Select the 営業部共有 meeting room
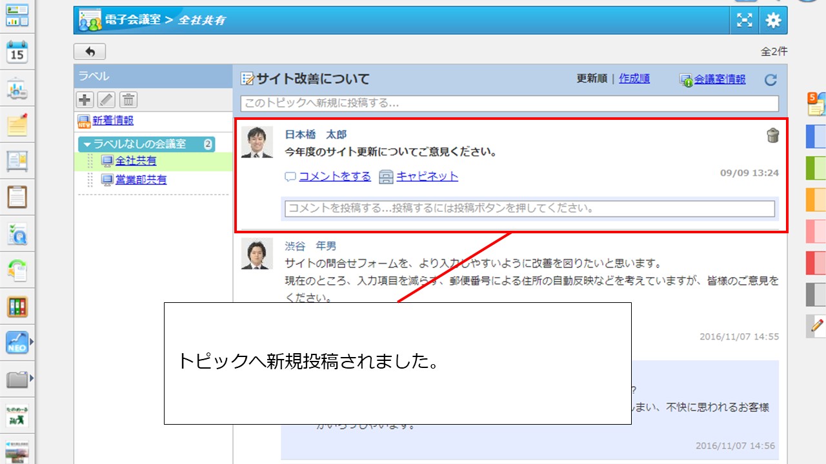This screenshot has height=464, width=826. coord(141,180)
